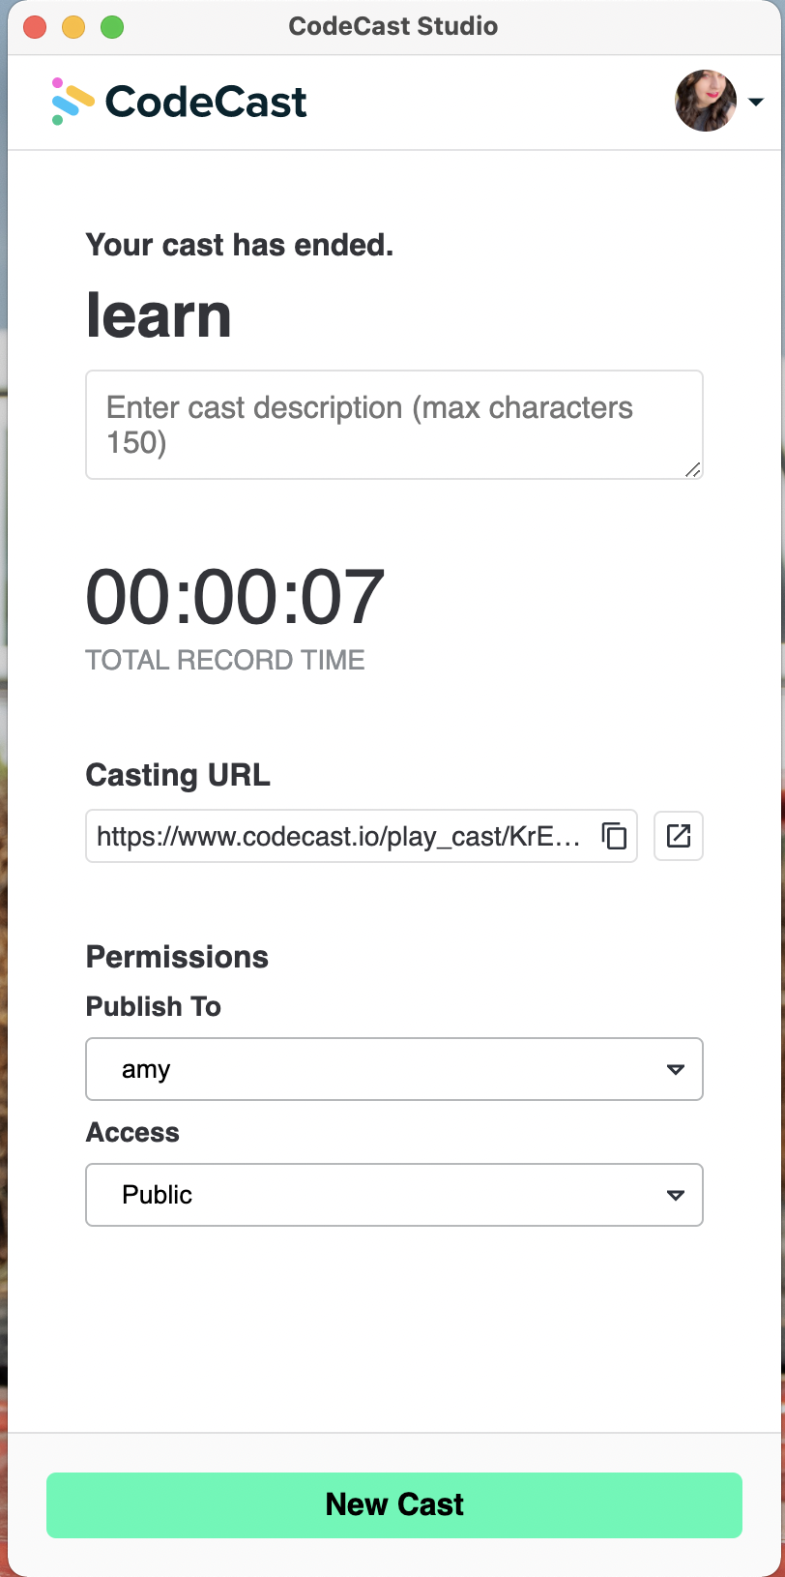Screen dimensions: 785x1577
Task: Click the Permissions heading
Action: tap(177, 957)
